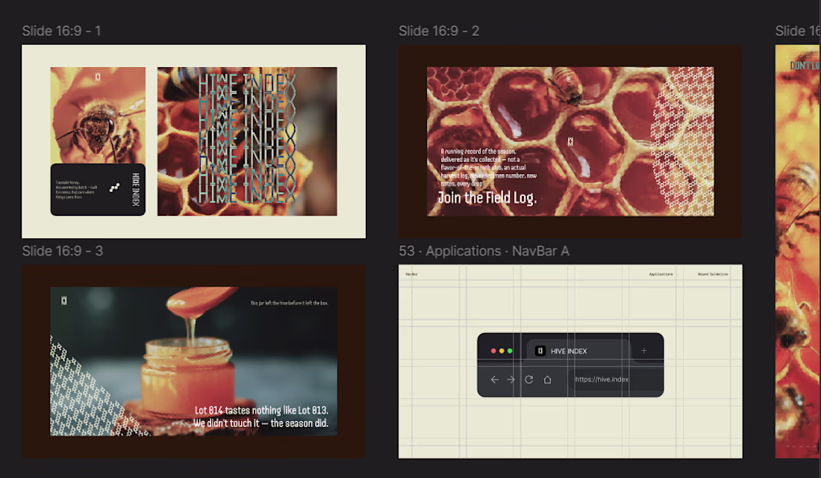Select the logo mark in Slide 3's corner
Viewport: 821px width, 478px height.
64,300
